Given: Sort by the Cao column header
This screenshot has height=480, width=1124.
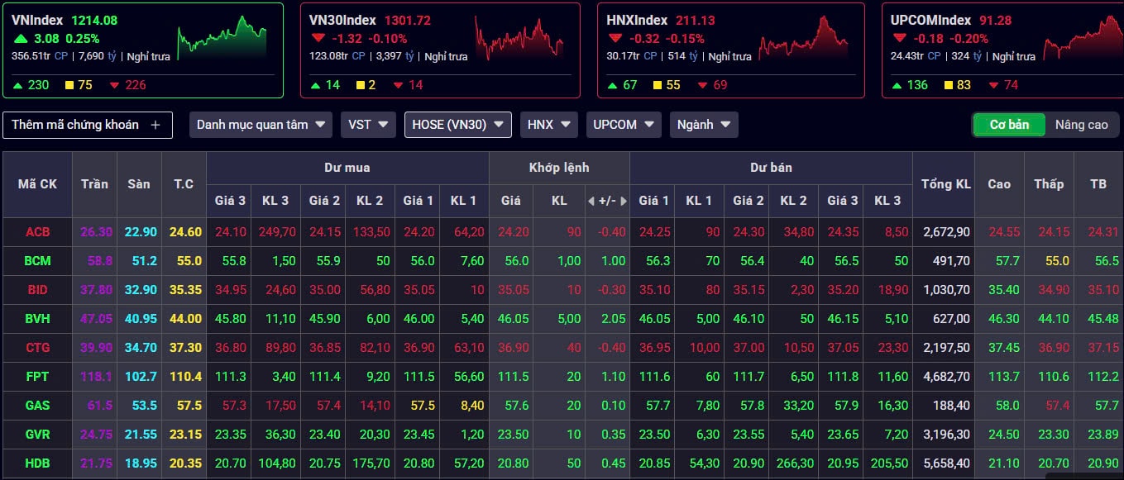Looking at the screenshot, I should click(x=999, y=184).
